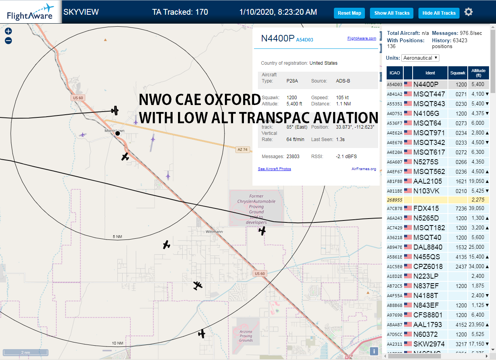The height and width of the screenshot is (360, 496).
Task: Select the MSQT64 aircraft row
Action: (438, 123)
